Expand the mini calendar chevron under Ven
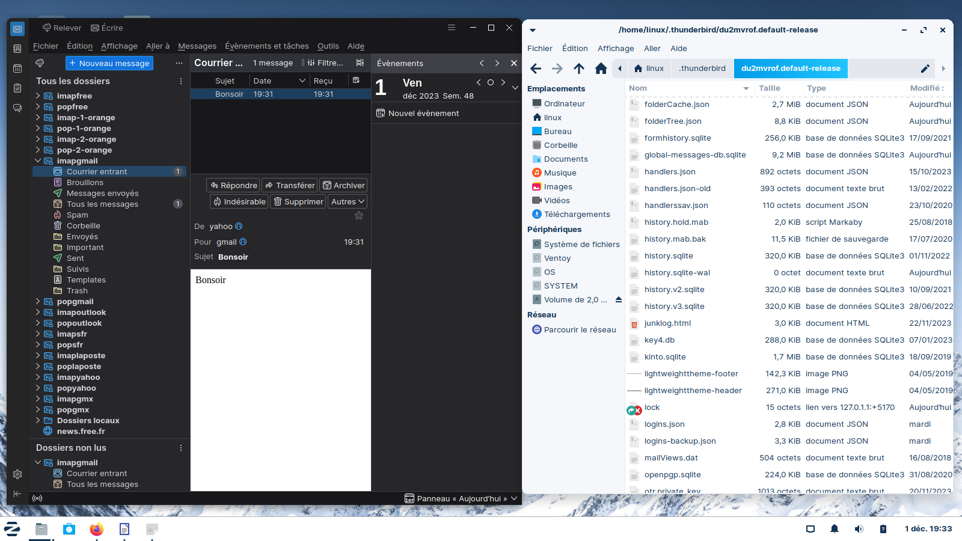Screen dimensions: 962x541 [x=515, y=88]
